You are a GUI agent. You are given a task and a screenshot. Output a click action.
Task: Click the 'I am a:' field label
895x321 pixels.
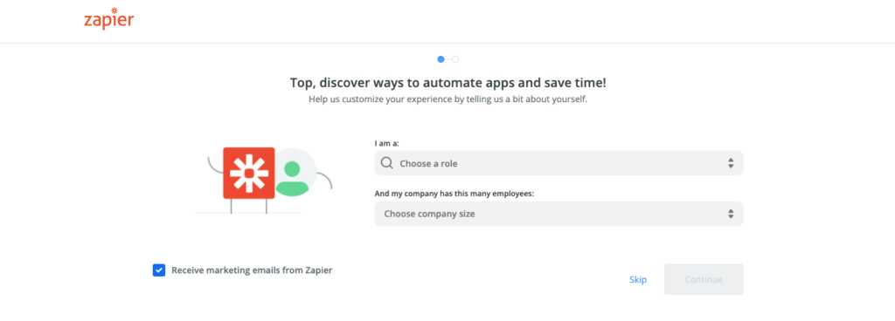[386, 143]
